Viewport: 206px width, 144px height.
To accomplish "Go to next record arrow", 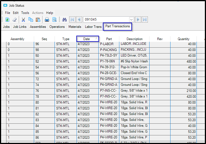I will (138, 19).
